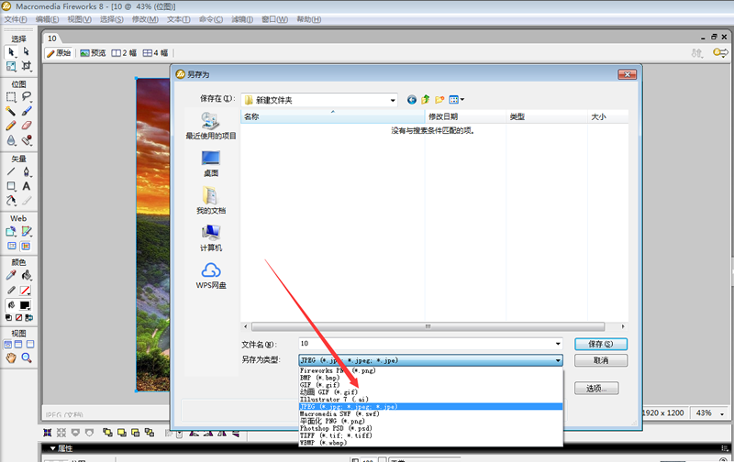Image resolution: width=734 pixels, height=462 pixels.
Task: Select the Text tool
Action: click(x=27, y=186)
